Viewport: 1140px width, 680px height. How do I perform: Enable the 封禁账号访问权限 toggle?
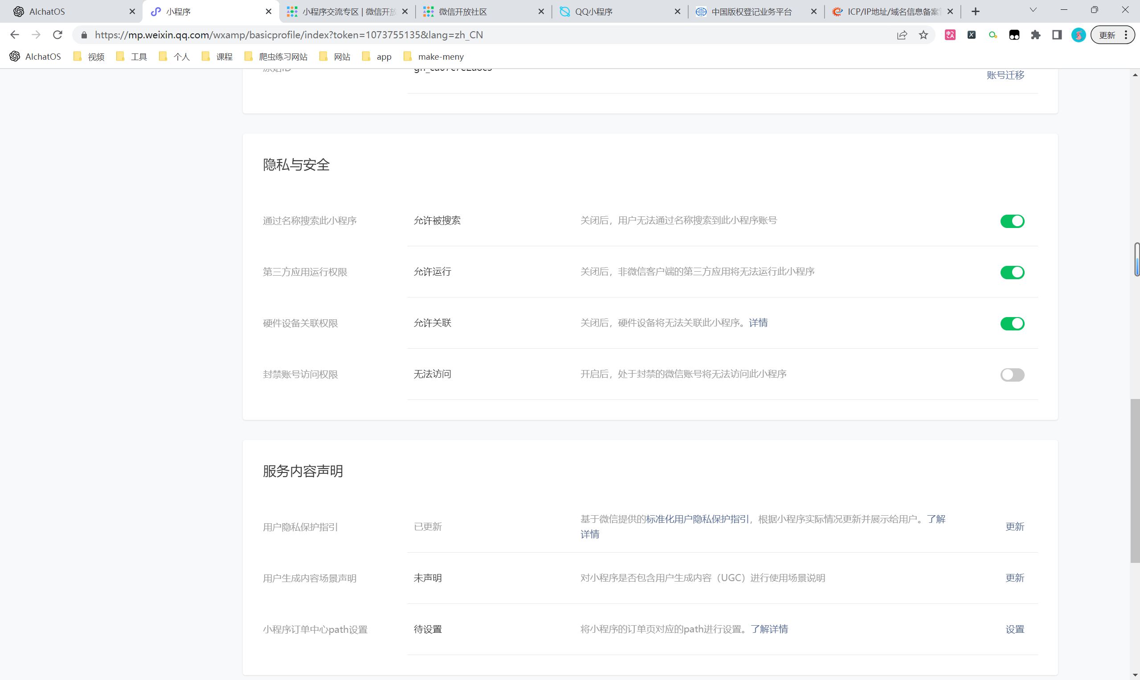[1012, 375]
